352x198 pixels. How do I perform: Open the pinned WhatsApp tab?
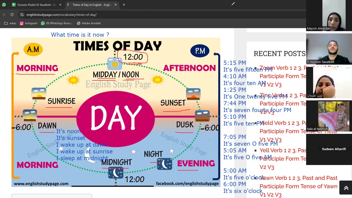pyautogui.click(x=4, y=5)
